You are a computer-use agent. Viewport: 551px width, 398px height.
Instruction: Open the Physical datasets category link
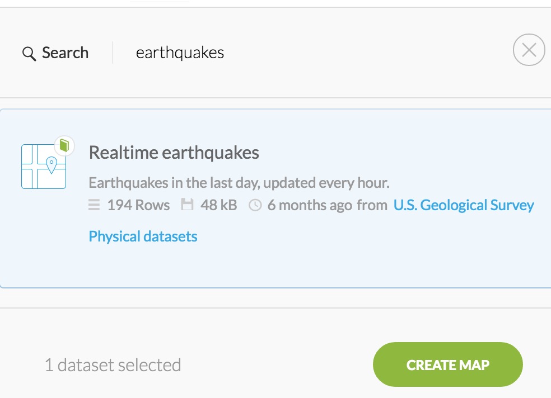coord(143,236)
